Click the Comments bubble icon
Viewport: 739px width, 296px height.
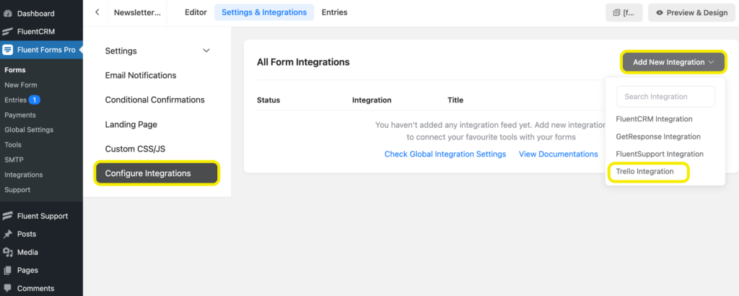(7, 288)
